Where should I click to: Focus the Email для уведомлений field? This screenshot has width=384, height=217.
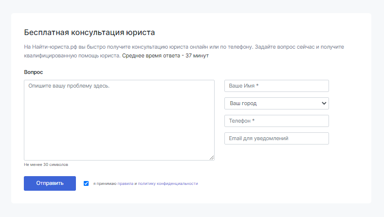(x=276, y=138)
